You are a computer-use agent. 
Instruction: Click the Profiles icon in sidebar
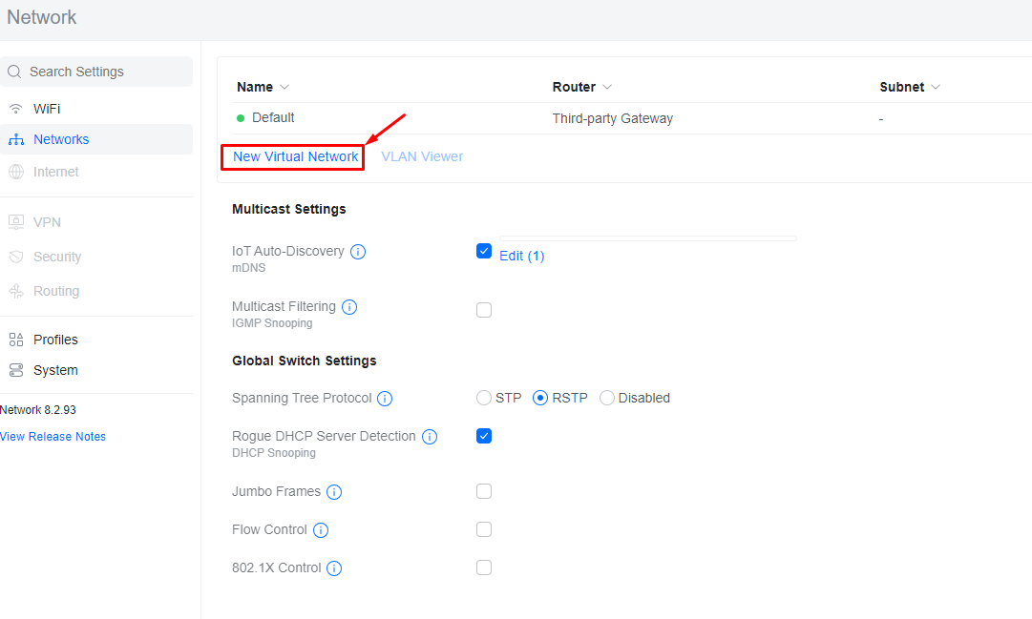[x=16, y=340]
